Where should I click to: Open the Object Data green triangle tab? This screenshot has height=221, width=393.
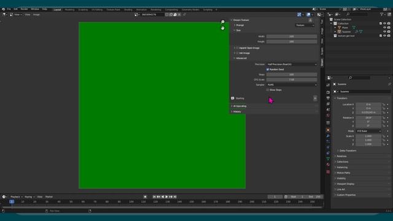[328, 159]
